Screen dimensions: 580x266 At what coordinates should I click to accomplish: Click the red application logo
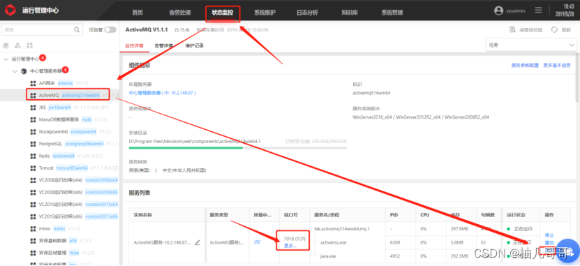click(x=10, y=10)
